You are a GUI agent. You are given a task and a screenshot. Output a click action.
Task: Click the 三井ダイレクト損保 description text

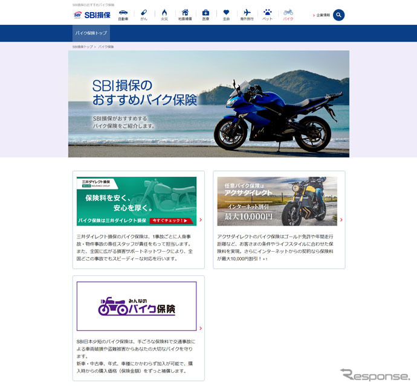pyautogui.click(x=135, y=247)
